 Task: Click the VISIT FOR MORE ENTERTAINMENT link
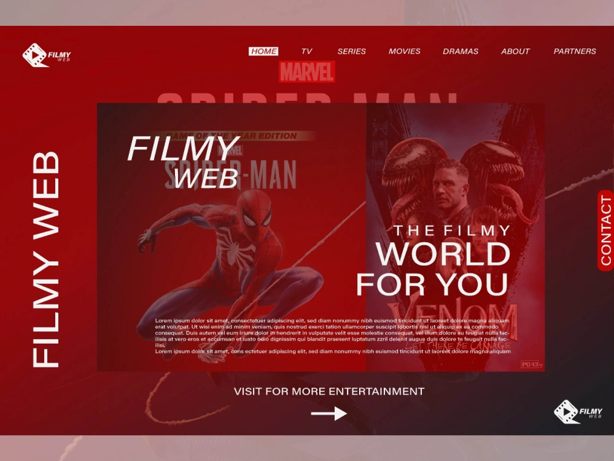(x=329, y=391)
